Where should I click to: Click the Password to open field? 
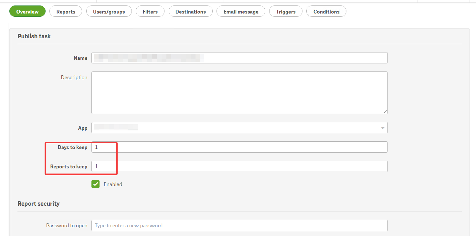click(x=239, y=225)
